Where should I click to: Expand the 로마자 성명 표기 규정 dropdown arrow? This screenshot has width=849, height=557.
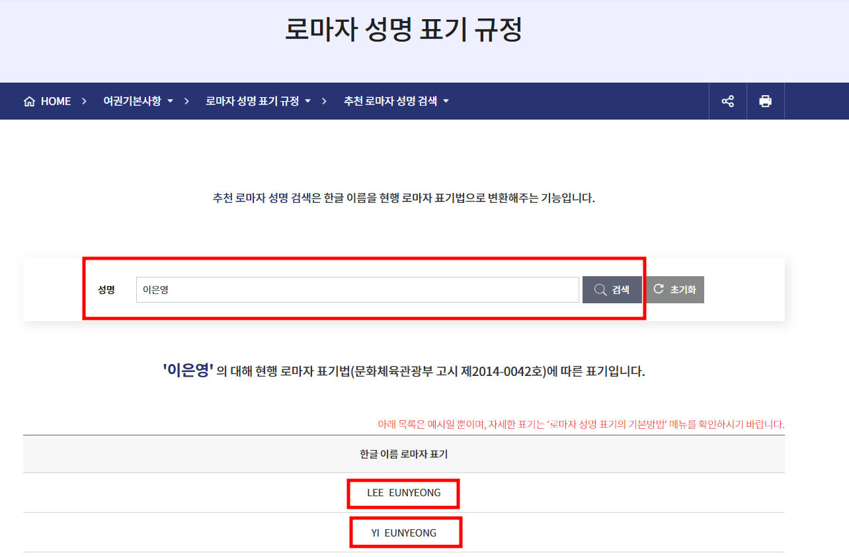307,100
